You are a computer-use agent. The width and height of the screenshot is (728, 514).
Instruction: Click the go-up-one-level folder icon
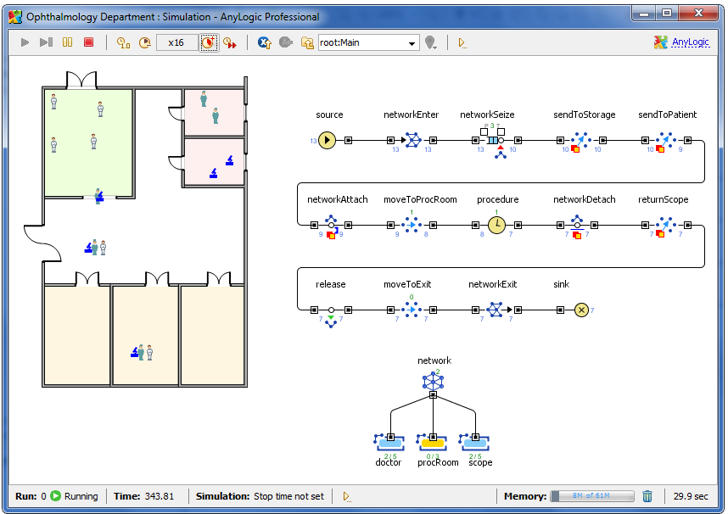point(307,42)
